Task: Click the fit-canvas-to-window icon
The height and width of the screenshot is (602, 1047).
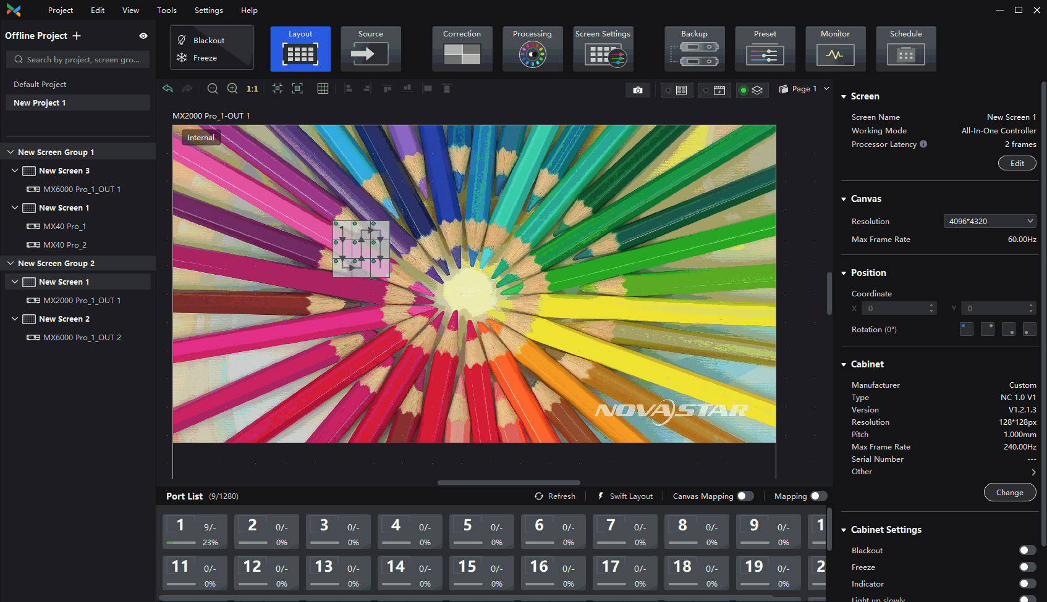Action: coord(297,89)
